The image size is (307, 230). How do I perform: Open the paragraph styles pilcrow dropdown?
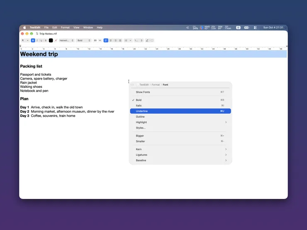click(25, 41)
